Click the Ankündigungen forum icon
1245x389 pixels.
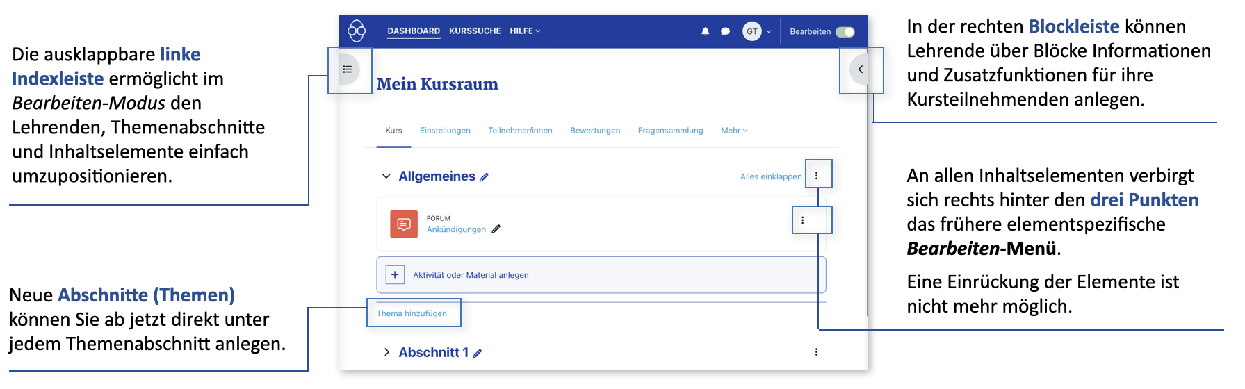[x=404, y=224]
